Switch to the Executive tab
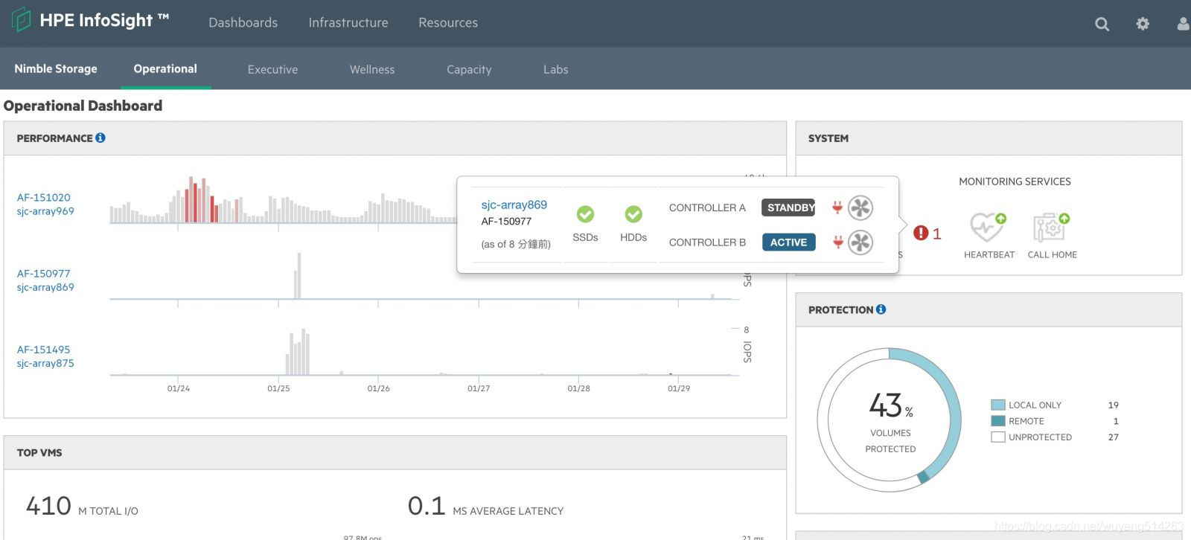 (x=272, y=69)
